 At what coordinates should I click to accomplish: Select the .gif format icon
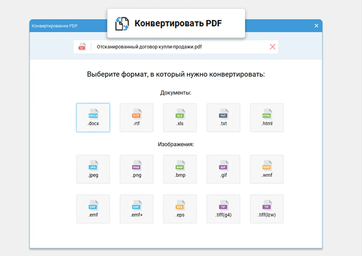223,169
